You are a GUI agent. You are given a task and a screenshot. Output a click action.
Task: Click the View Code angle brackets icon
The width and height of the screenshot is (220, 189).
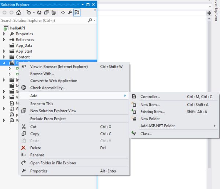coord(63,13)
